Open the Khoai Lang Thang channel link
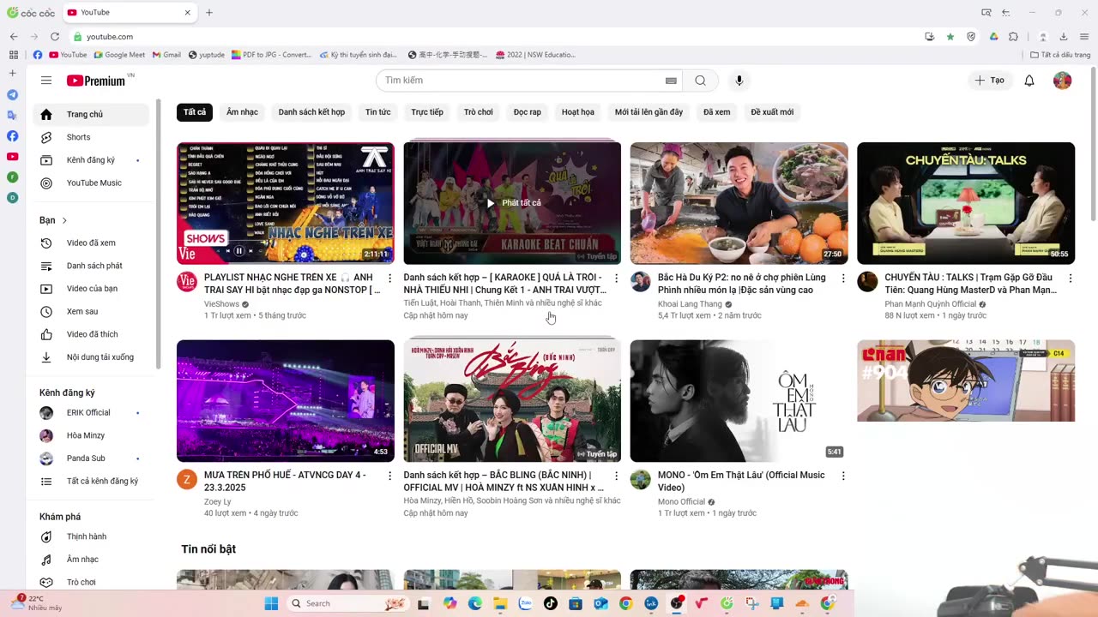 690,303
